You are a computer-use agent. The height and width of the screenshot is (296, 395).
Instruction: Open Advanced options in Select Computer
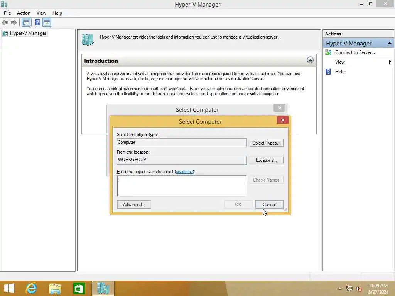[134, 205]
